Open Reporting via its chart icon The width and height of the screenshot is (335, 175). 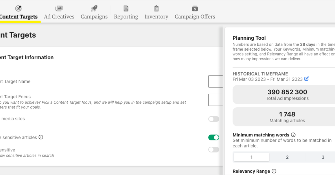[x=126, y=8]
